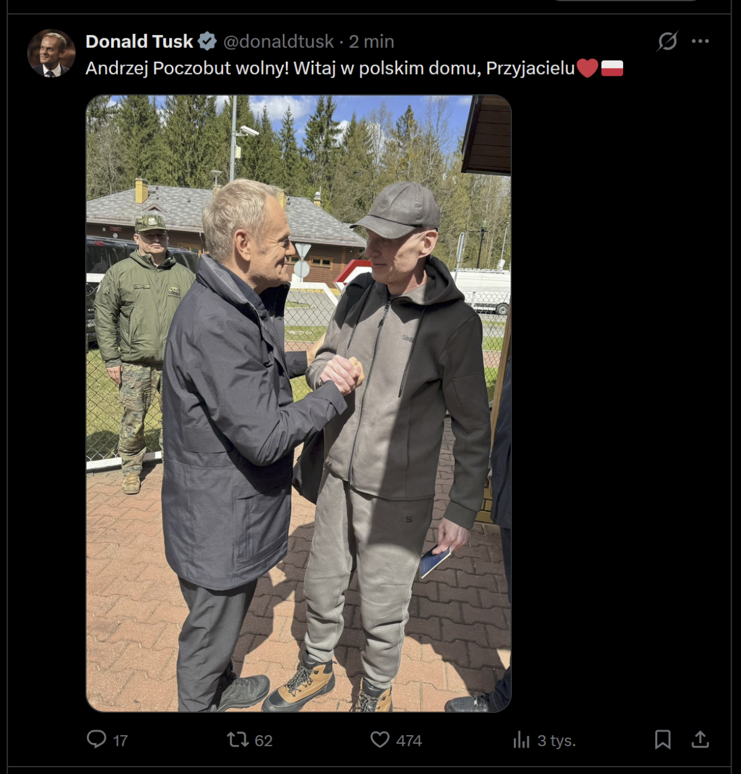Screen dimensions: 741x774
Task: Like the post with the heart icon
Action: [380, 739]
